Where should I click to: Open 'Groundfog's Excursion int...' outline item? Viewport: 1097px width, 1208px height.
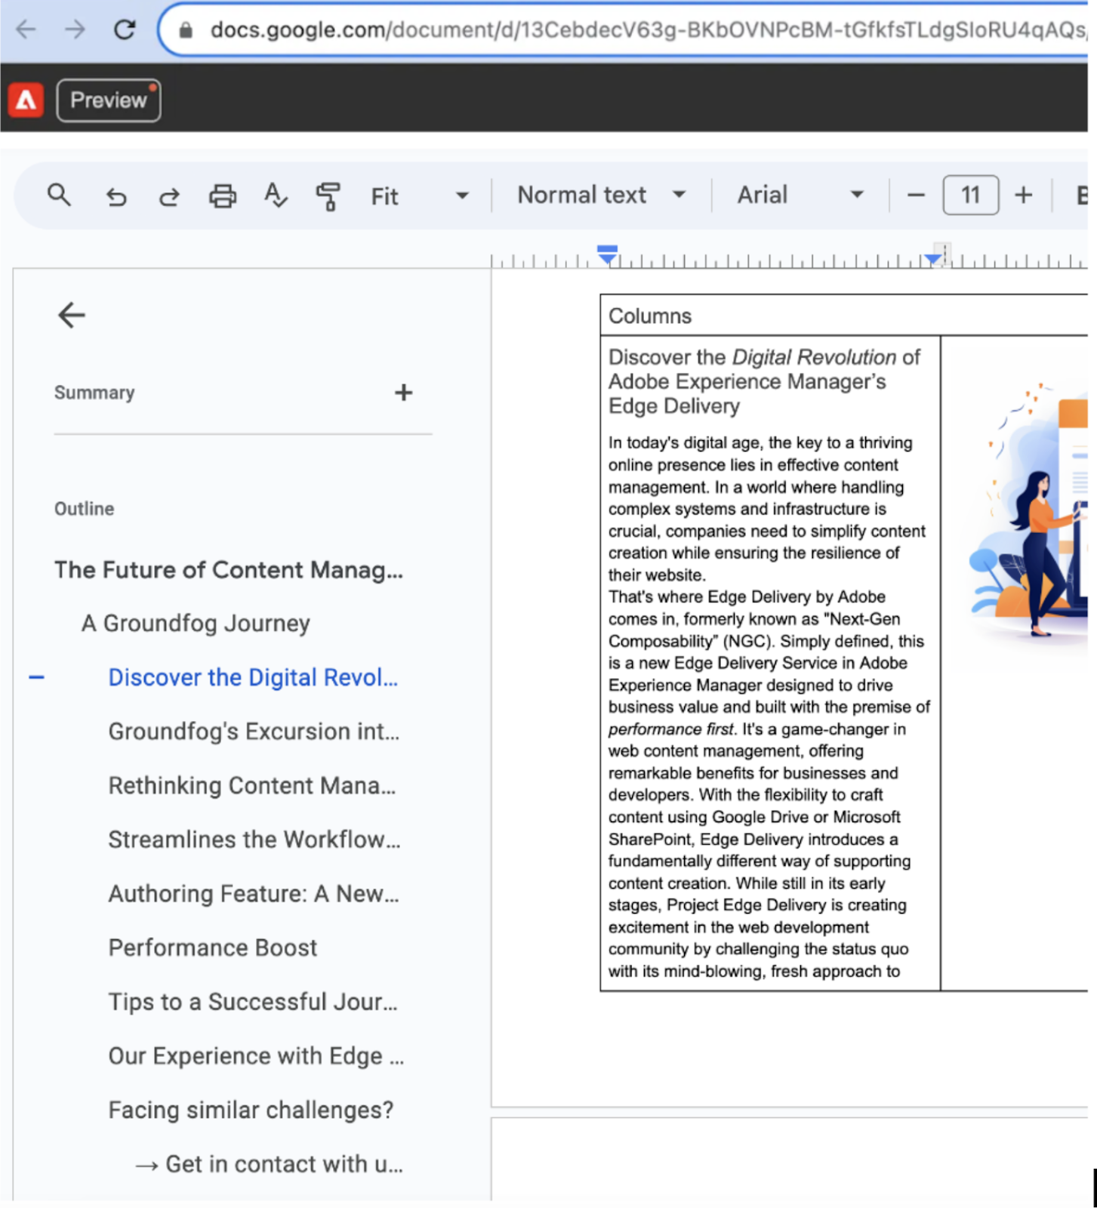point(254,732)
